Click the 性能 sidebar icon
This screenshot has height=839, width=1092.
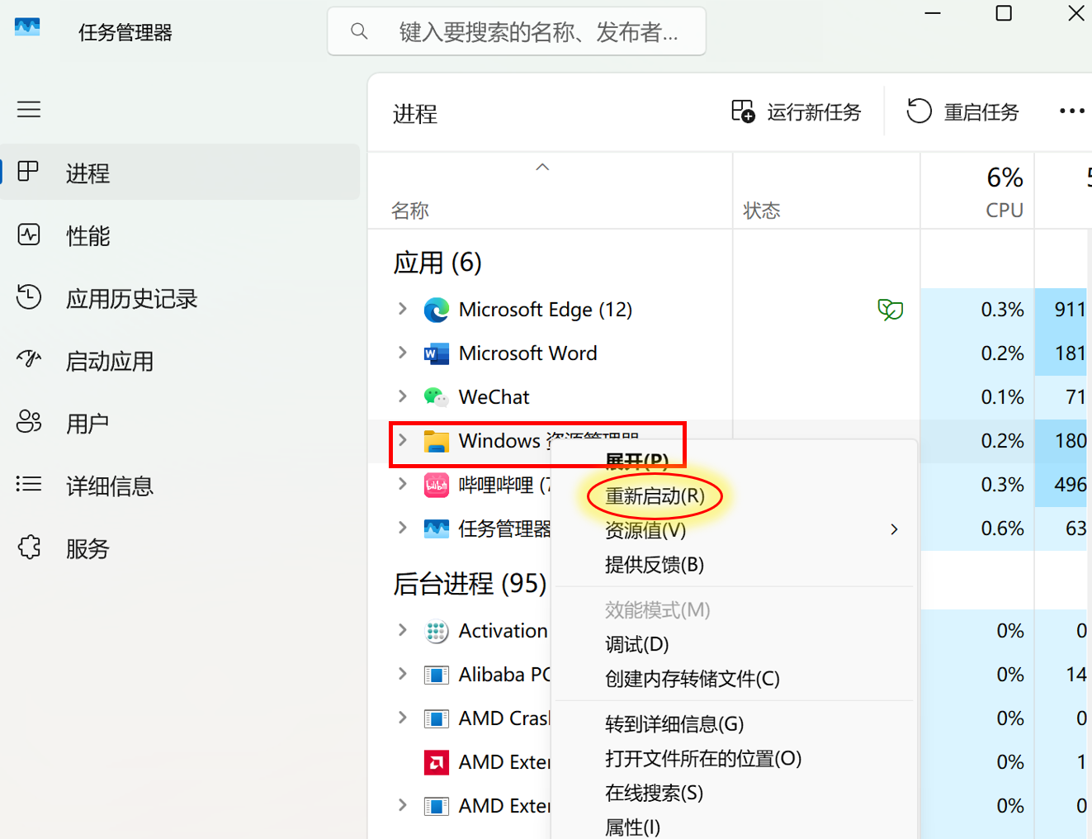tap(29, 235)
